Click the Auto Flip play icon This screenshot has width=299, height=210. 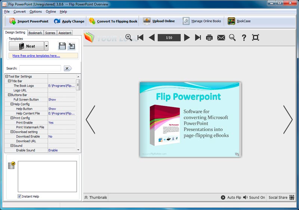[223, 197]
